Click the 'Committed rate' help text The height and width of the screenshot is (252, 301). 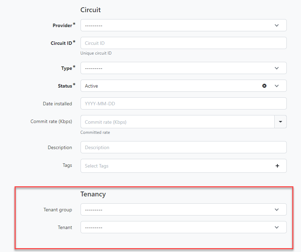point(95,132)
